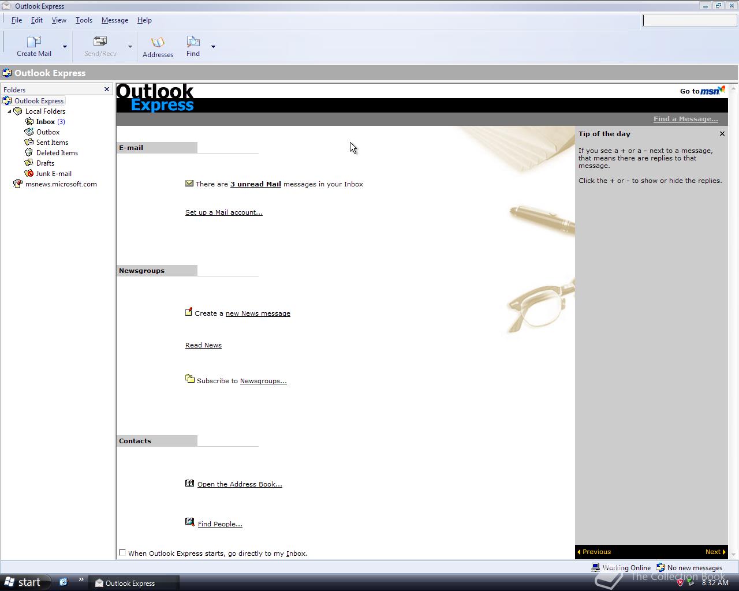Click the Read News link
The width and height of the screenshot is (739, 591).
(203, 345)
